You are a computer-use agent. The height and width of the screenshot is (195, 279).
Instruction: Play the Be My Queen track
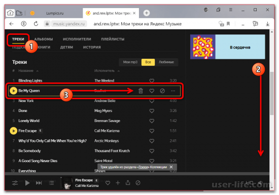pyautogui.click(x=13, y=91)
